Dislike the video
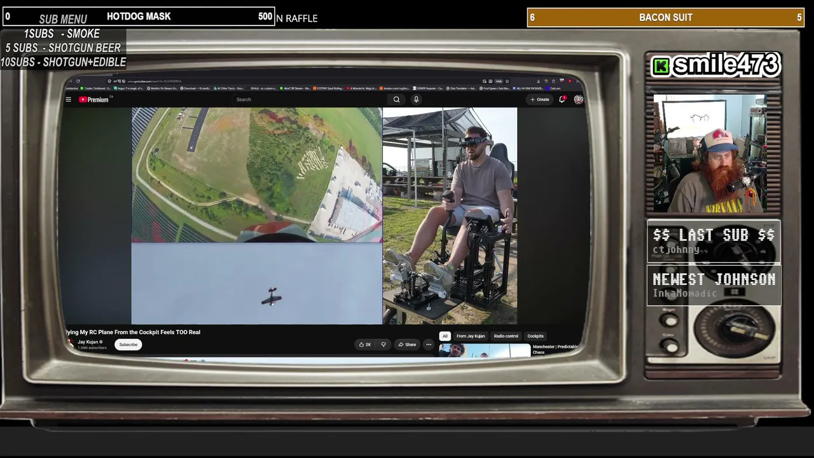The image size is (814, 458). 383,345
